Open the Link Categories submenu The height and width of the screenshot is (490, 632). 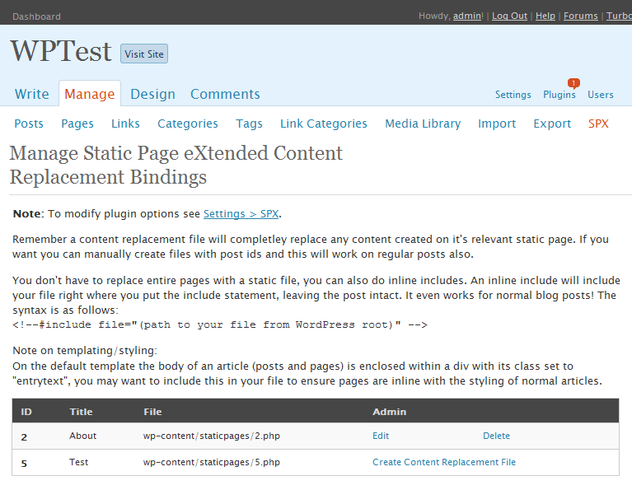[x=324, y=124]
